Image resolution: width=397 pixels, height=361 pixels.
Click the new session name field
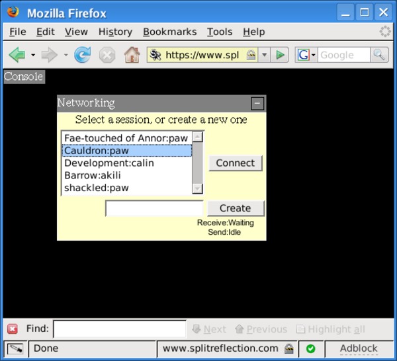click(x=154, y=208)
